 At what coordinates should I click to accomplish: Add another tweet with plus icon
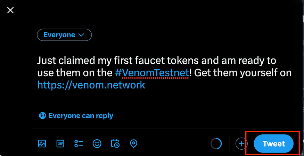[241, 143]
